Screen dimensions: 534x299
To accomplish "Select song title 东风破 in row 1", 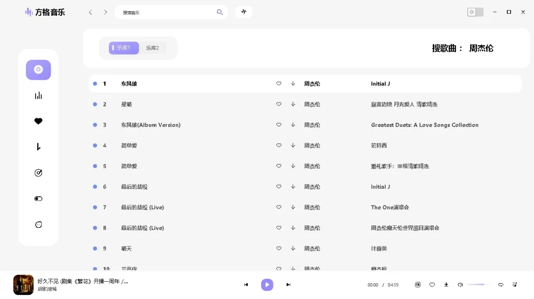I will click(x=129, y=84).
